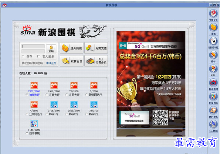Click the 1911/2600 player count text

tap(54, 91)
